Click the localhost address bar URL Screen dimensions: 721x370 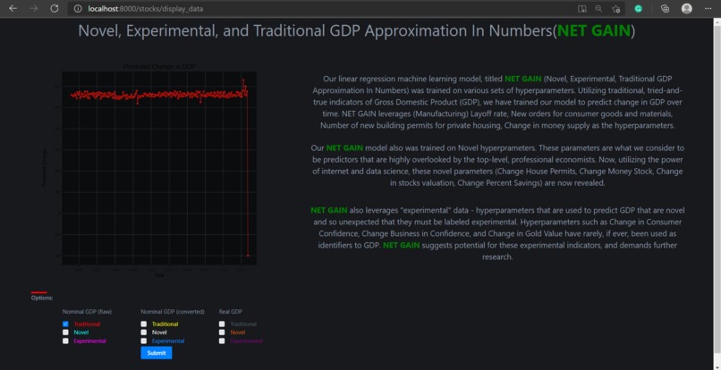pyautogui.click(x=145, y=9)
